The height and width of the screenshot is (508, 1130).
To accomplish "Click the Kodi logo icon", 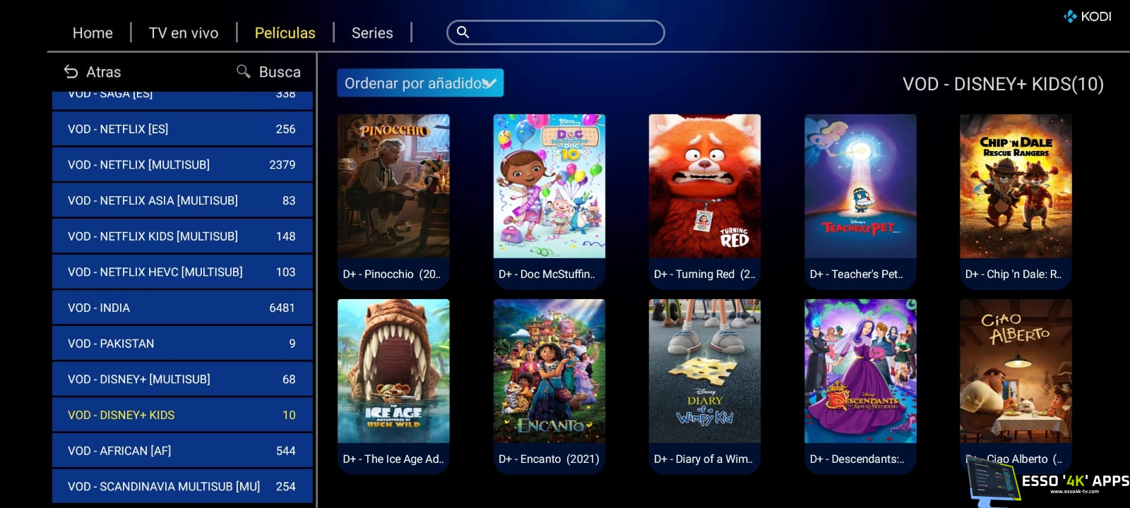I will [x=1070, y=16].
